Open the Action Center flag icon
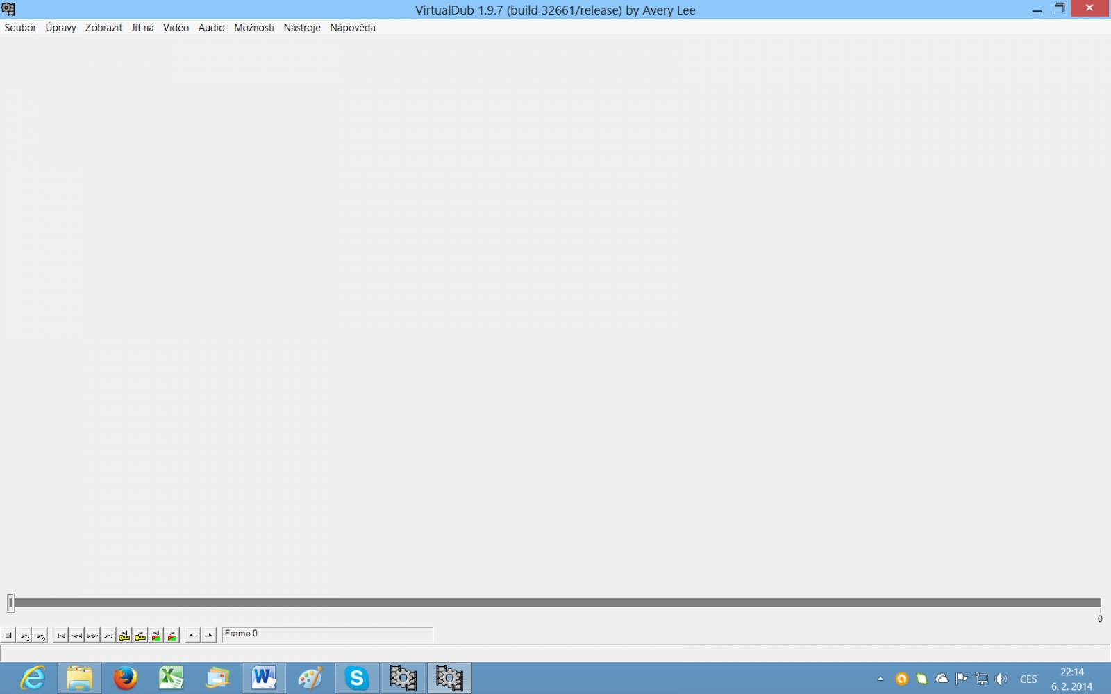 tap(962, 679)
